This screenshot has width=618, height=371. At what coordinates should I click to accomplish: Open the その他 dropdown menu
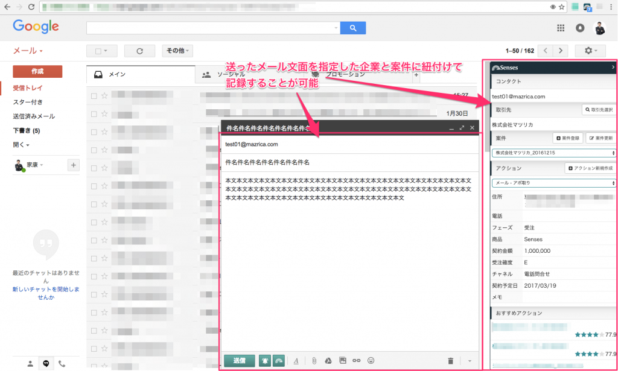pos(177,51)
